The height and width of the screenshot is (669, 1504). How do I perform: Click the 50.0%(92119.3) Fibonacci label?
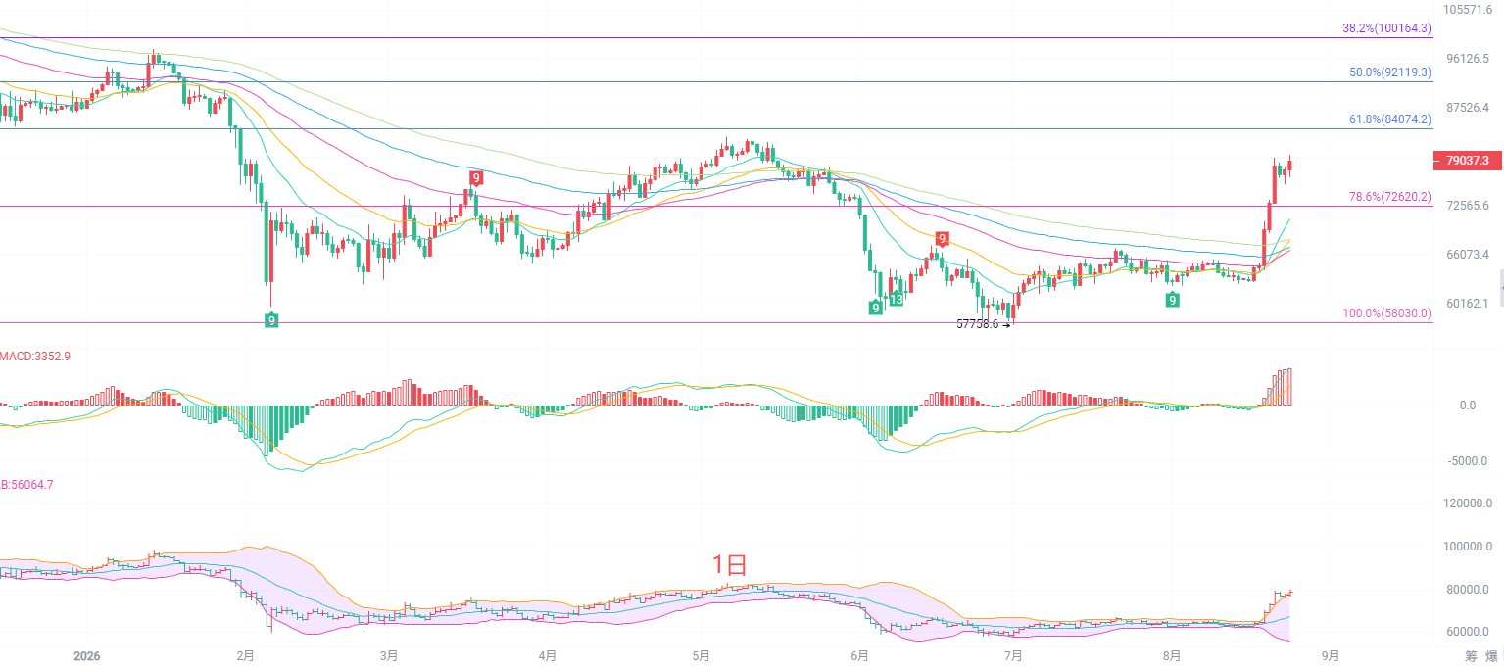click(x=1390, y=72)
